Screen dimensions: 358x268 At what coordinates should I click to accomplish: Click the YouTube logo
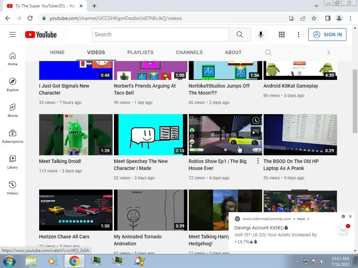click(41, 35)
